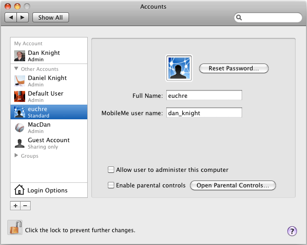Image resolution: width=307 pixels, height=245 pixels.
Task: Change the large euchre user picture
Action: click(179, 68)
